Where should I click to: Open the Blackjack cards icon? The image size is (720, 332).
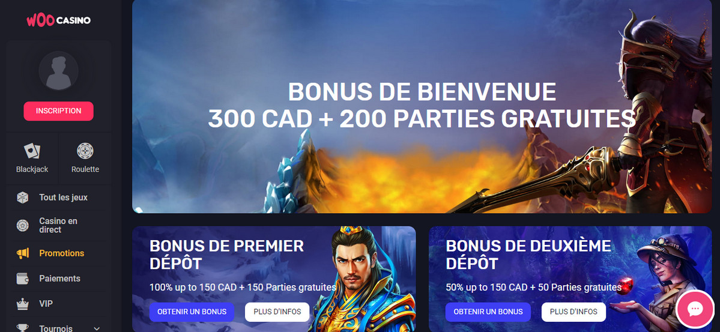point(32,151)
